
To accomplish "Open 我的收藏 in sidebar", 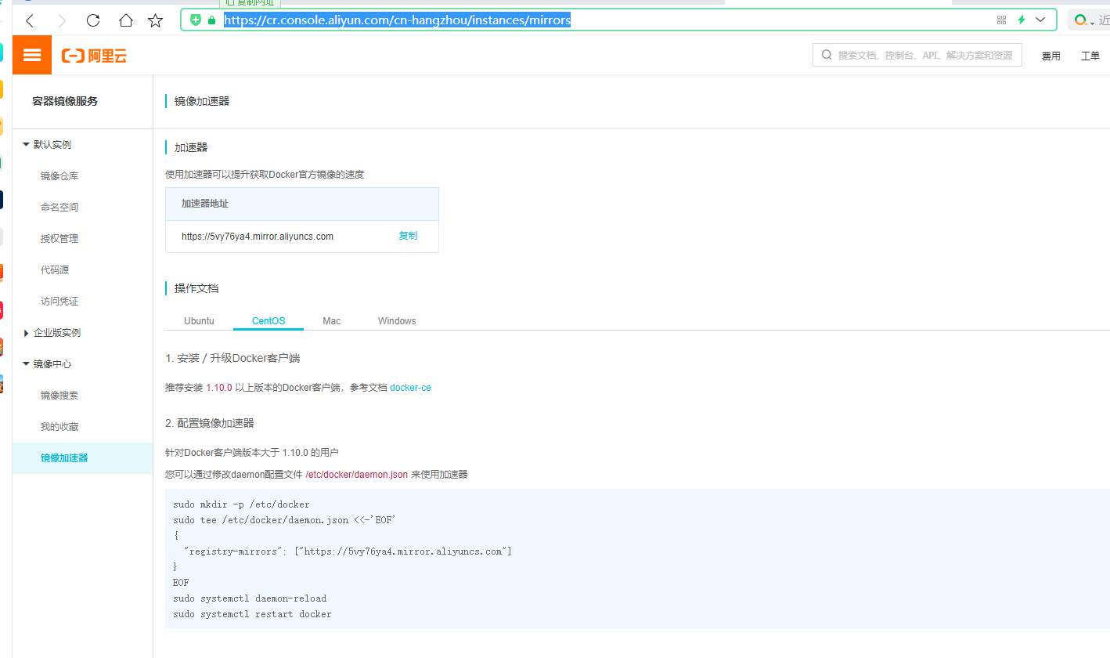I will 59,427.
